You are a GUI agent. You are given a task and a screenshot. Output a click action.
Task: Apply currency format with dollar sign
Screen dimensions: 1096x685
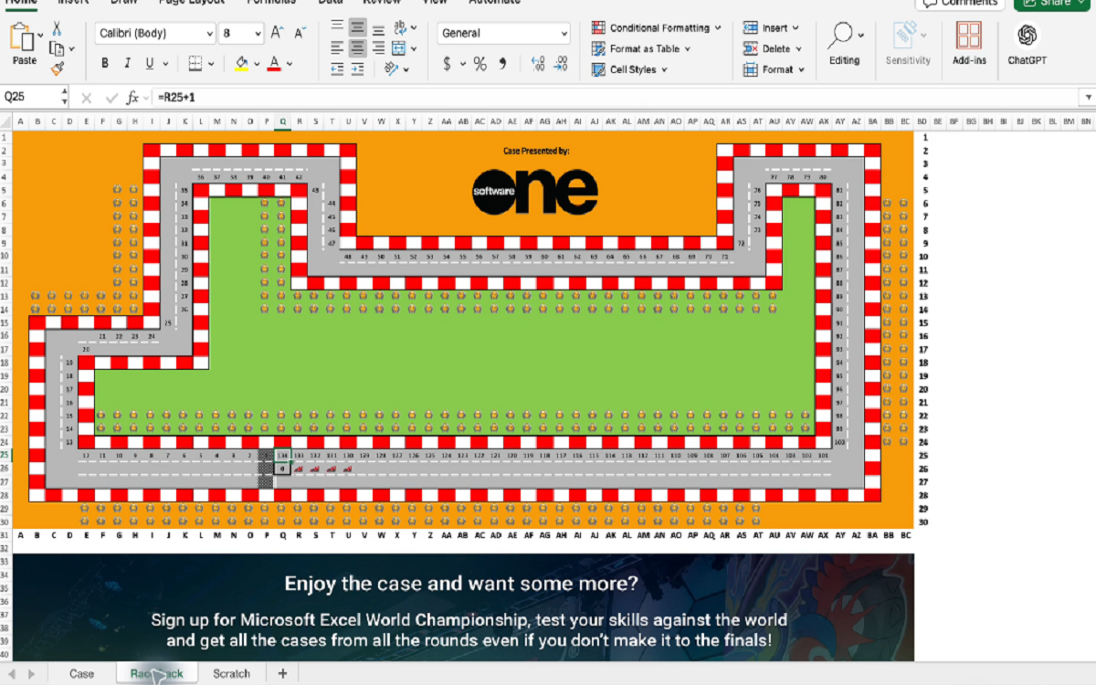(x=447, y=64)
